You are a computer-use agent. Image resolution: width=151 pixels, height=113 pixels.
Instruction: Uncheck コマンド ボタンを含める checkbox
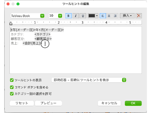click(12, 87)
